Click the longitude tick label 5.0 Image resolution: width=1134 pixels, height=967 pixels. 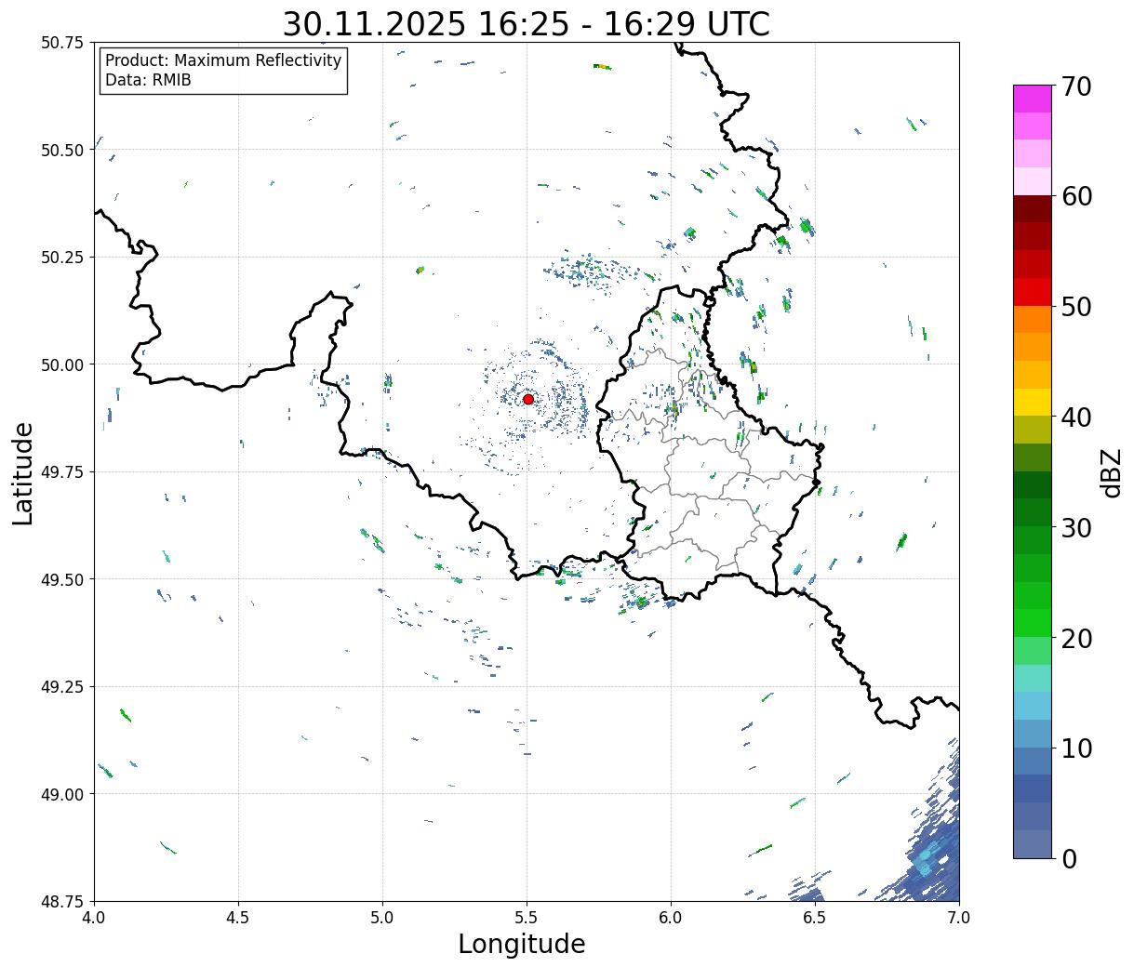pos(382,918)
